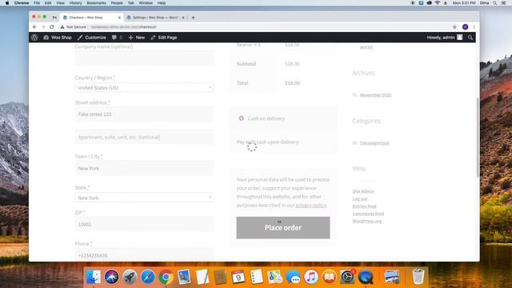The image size is (512, 288).
Task: Click the address bar URL field
Action: (254, 27)
